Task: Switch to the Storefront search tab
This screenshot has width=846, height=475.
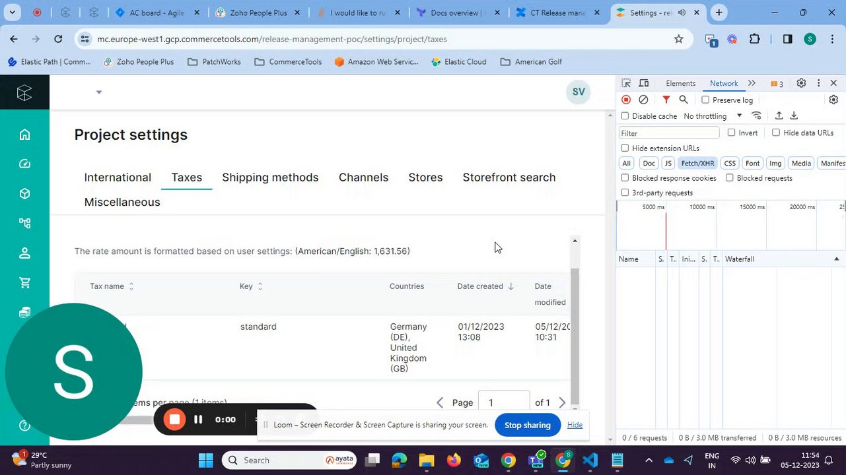Action: tap(509, 177)
